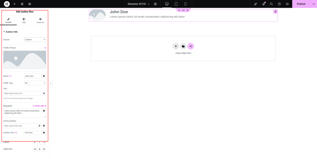Open the help question mark icon
The width and height of the screenshot is (317, 159).
coord(279,4)
